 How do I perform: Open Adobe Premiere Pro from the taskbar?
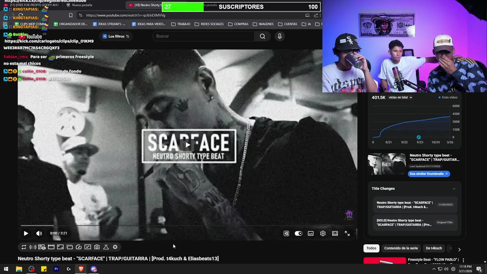[x=56, y=269]
